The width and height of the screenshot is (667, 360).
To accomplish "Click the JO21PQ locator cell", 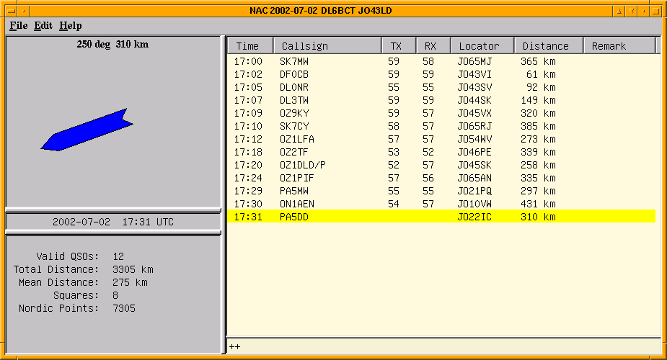I will [x=474, y=191].
